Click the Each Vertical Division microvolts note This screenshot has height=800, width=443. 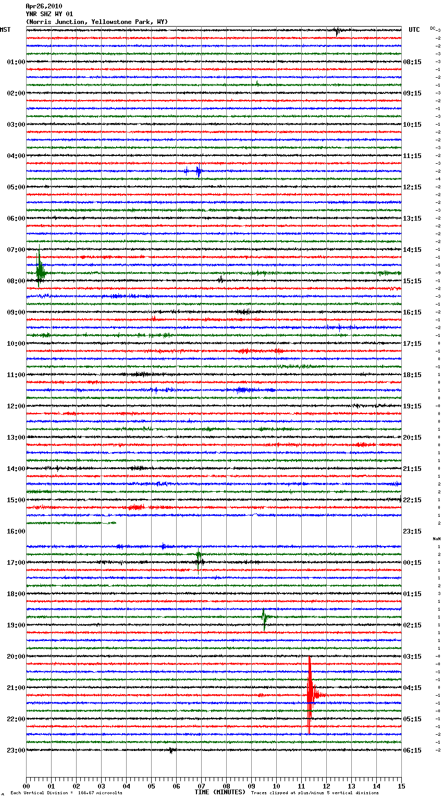coord(66,793)
